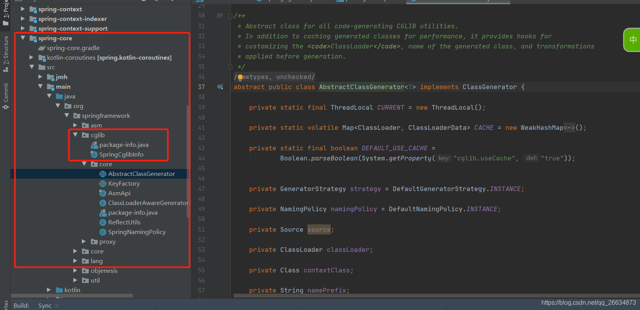Expand the proxy package
The width and height of the screenshot is (640, 310).
84,241
